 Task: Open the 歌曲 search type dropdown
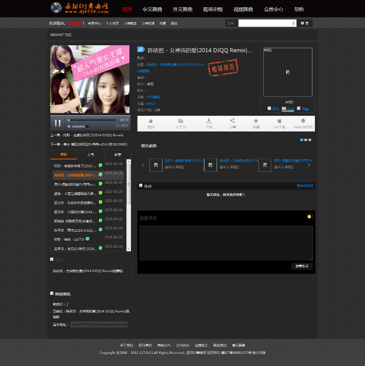232,23
